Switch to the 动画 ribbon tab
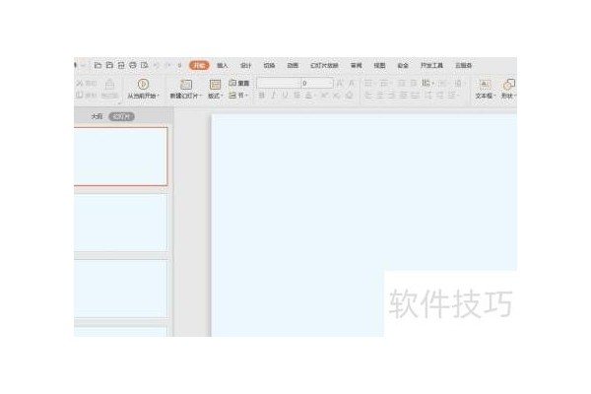The image size is (591, 394). click(293, 65)
